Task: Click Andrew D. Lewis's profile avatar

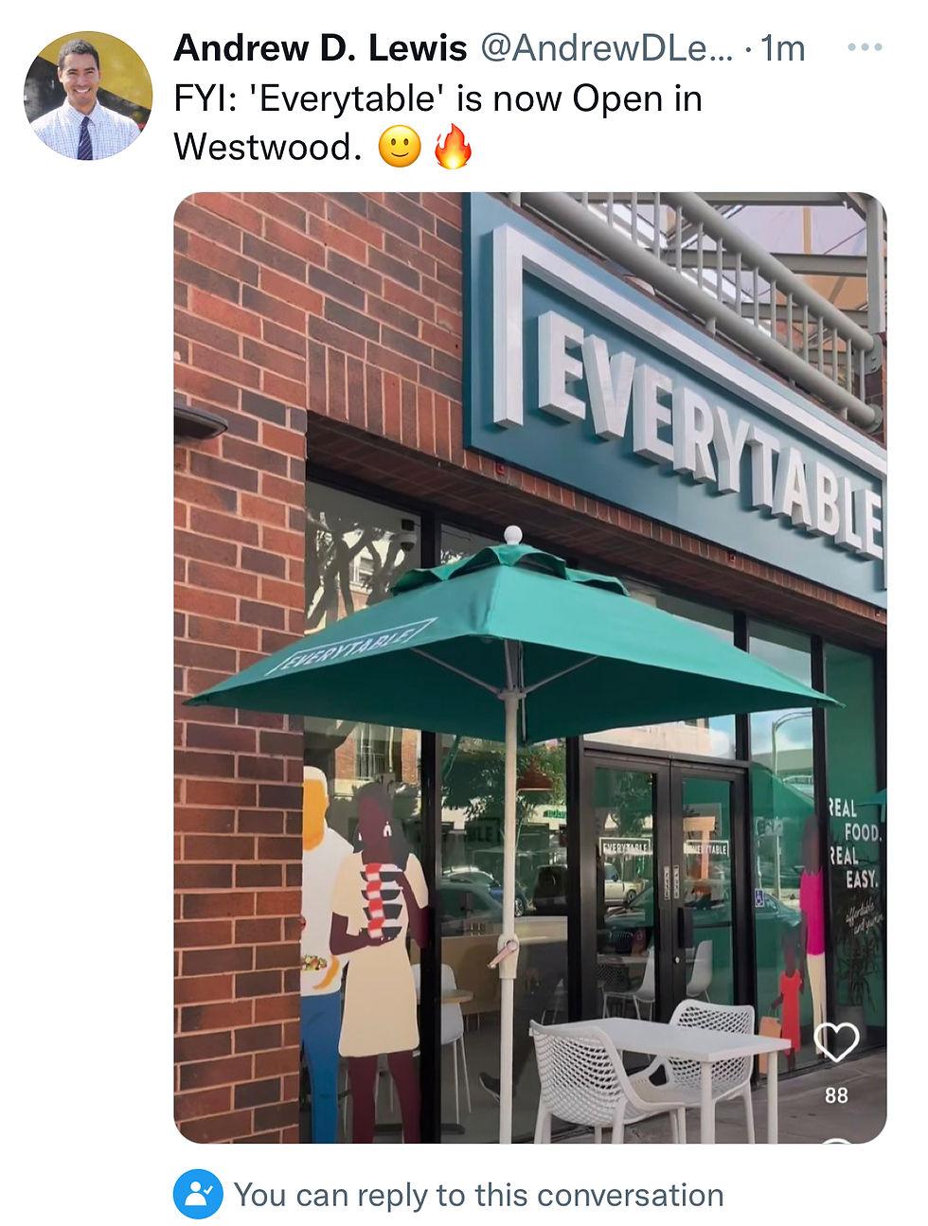Action: (88, 96)
